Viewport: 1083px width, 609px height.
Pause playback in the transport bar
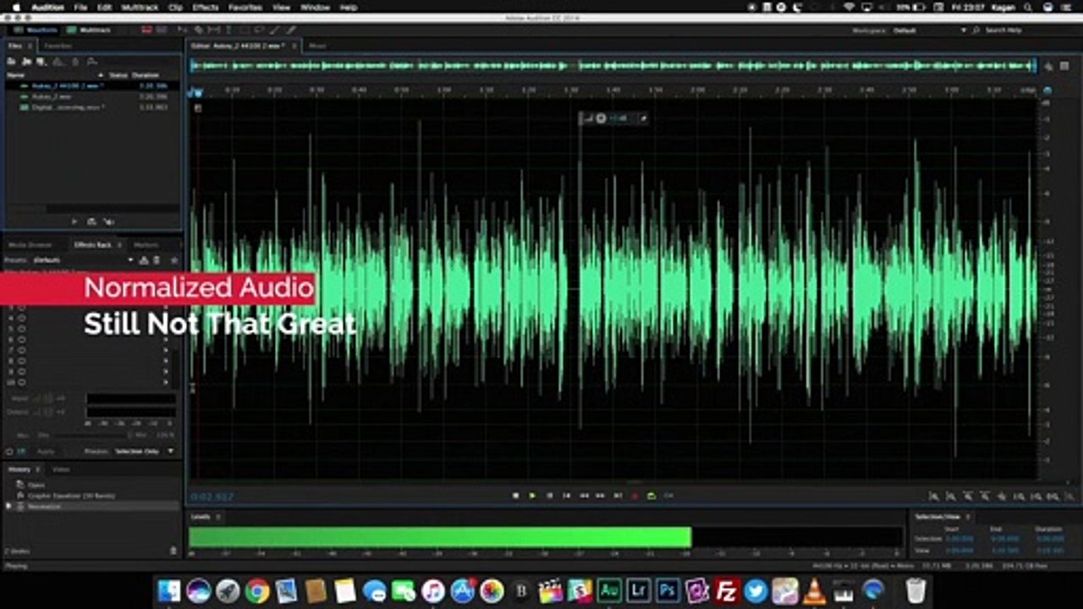click(x=549, y=495)
